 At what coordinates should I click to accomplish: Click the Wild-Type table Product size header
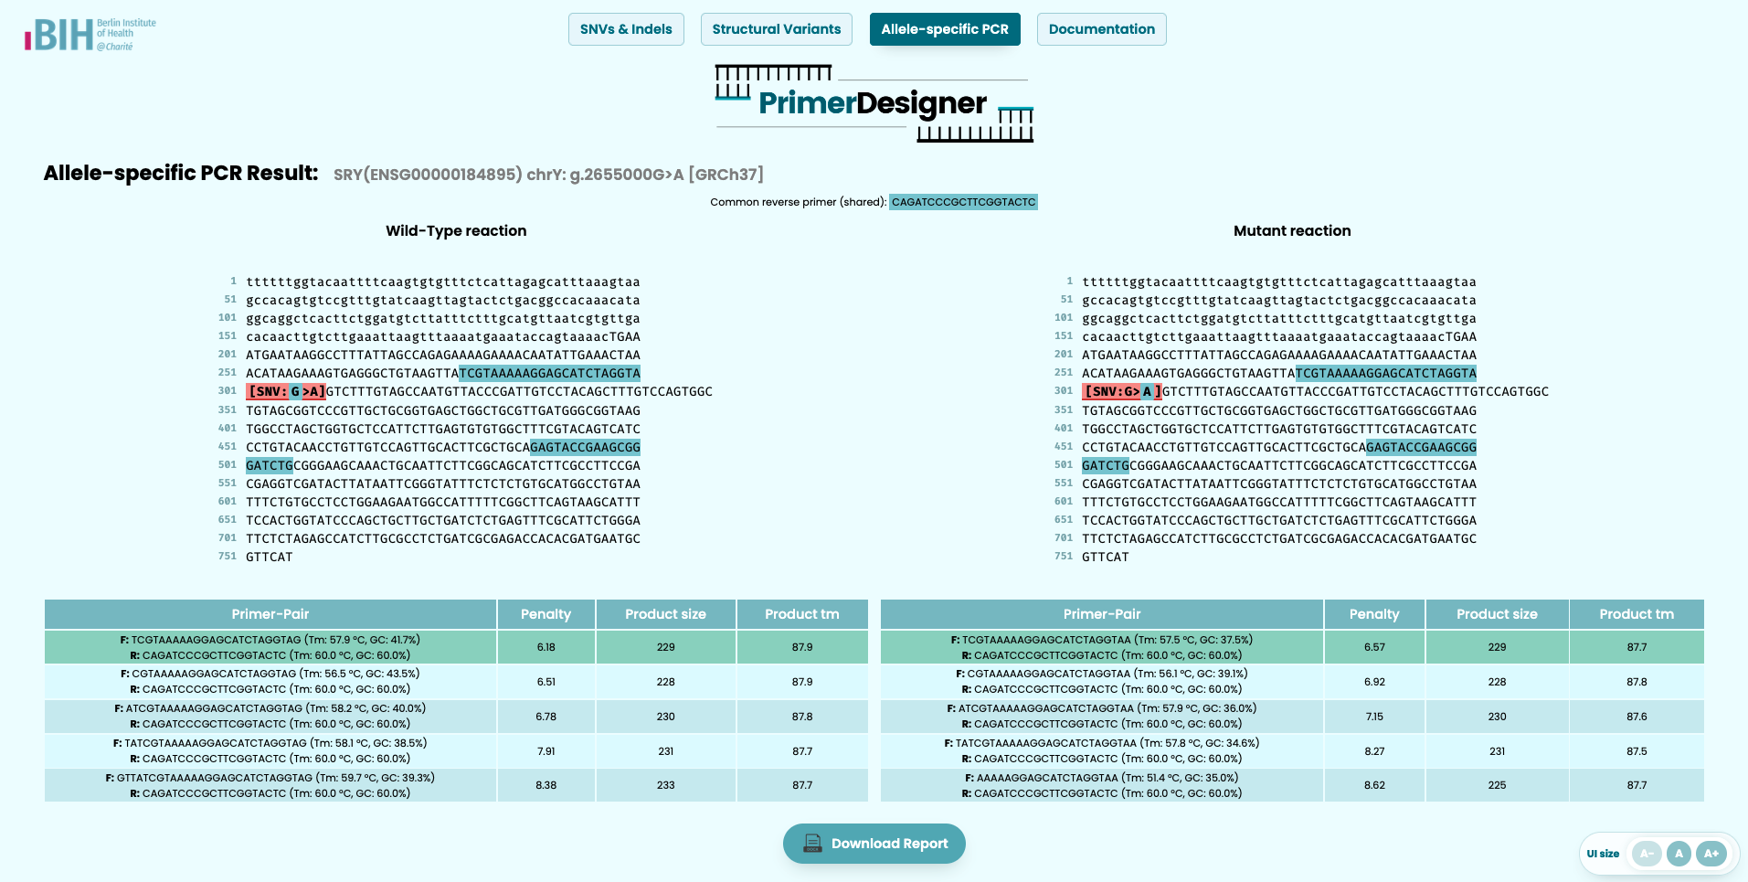click(666, 614)
